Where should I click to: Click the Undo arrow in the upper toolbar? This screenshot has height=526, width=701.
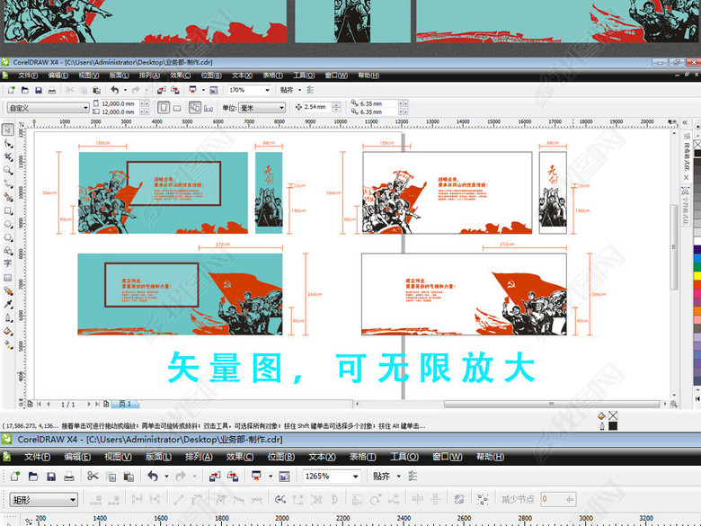coord(114,91)
